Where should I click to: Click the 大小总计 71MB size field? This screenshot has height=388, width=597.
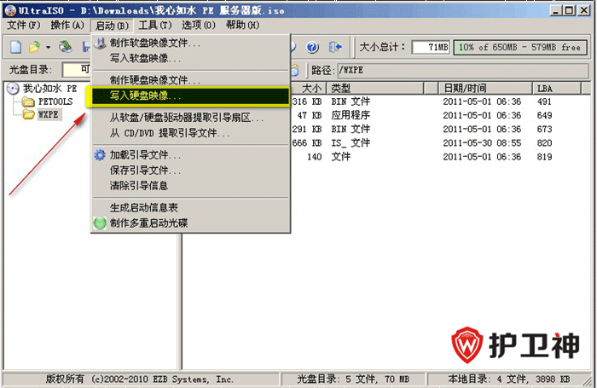pyautogui.click(x=431, y=47)
